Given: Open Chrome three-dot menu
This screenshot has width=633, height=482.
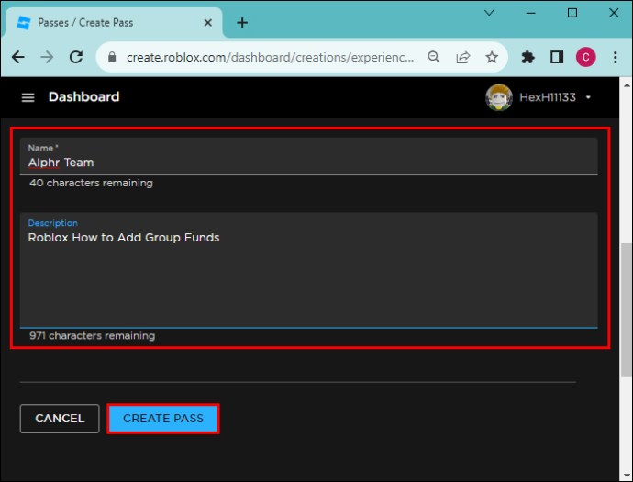Looking at the screenshot, I should tap(615, 57).
